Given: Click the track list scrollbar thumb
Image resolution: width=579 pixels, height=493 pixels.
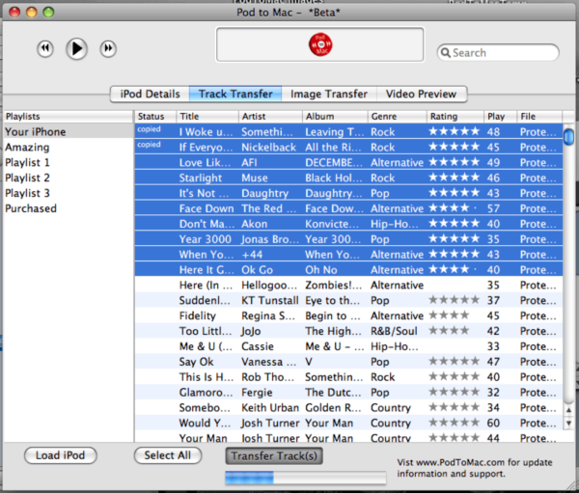Looking at the screenshot, I should [x=568, y=137].
